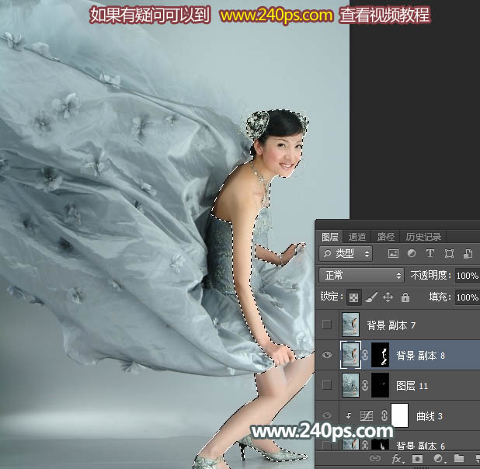Click the lock position icon
Viewport: 480px width, 469px height.
click(388, 297)
